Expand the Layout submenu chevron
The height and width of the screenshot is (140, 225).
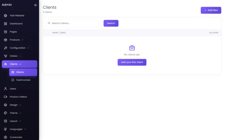(x=20, y=121)
